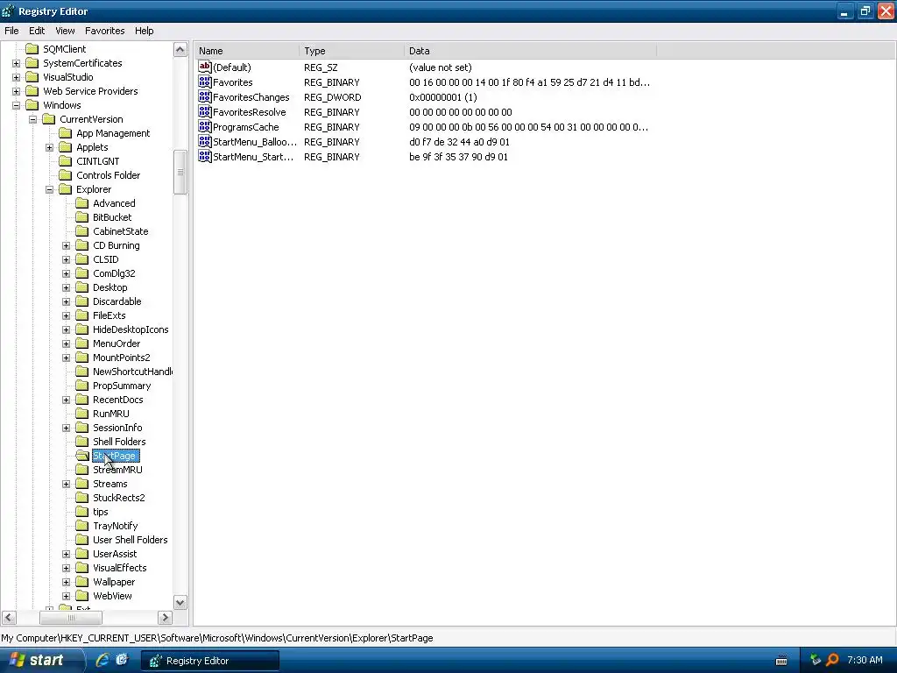Click the ProgramsCache binary value icon

205,126
